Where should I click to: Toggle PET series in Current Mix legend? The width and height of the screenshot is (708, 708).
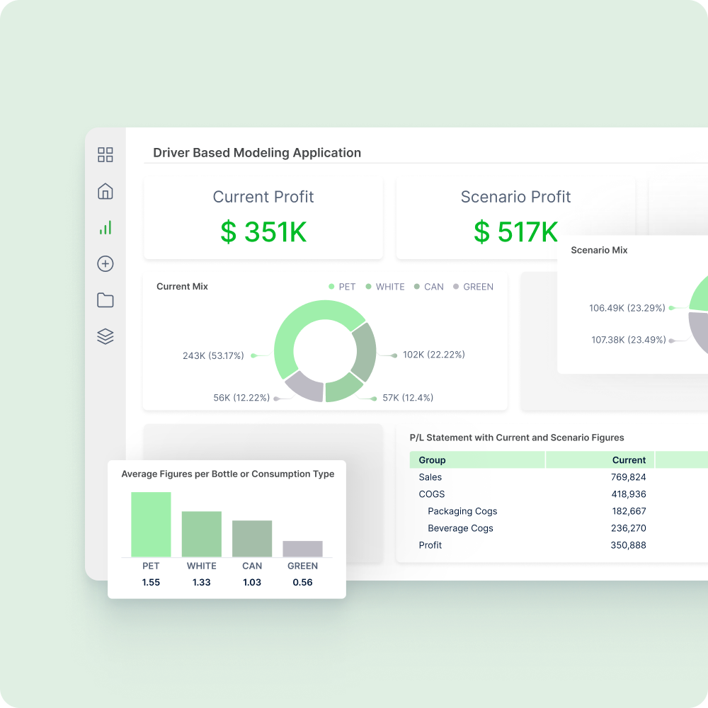[x=342, y=287]
